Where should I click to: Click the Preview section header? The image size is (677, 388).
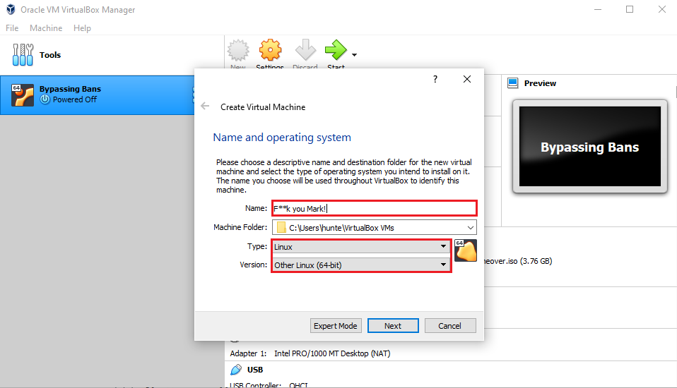tap(540, 83)
